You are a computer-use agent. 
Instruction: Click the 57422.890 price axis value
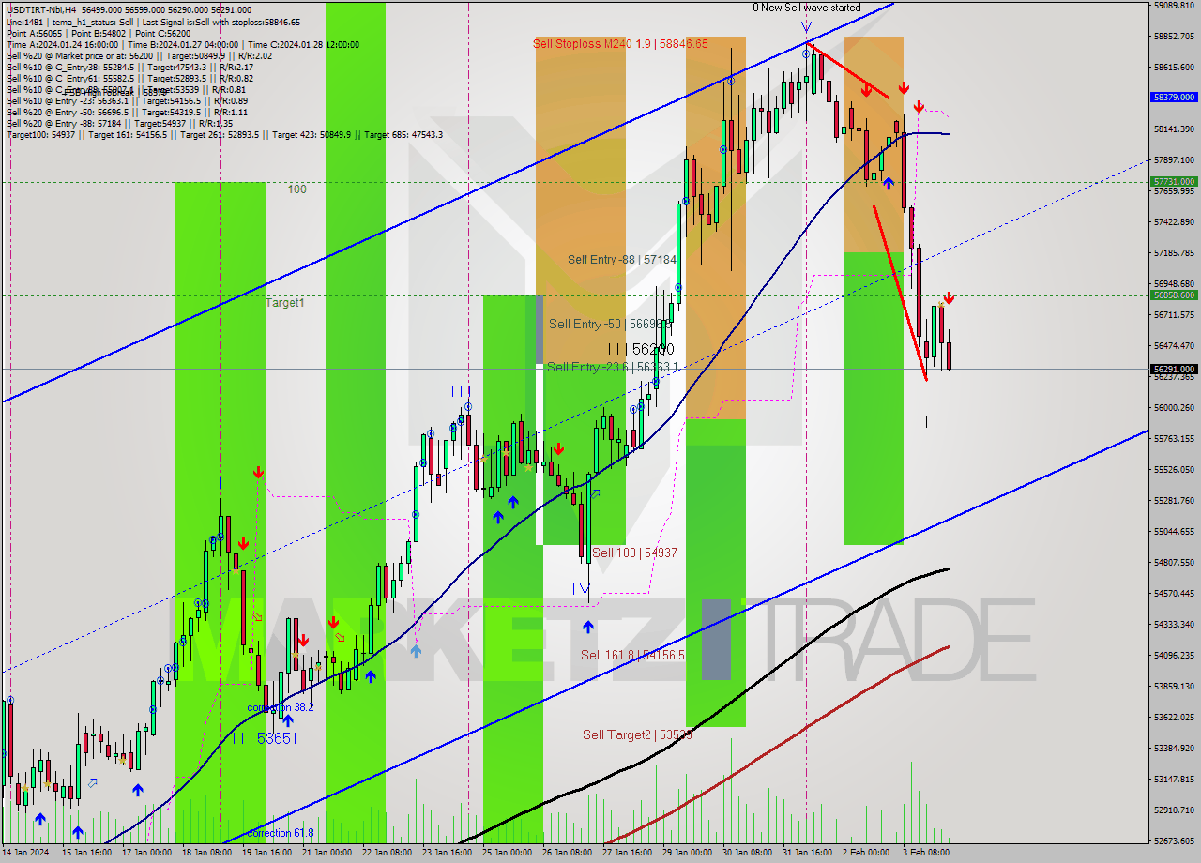click(1174, 221)
